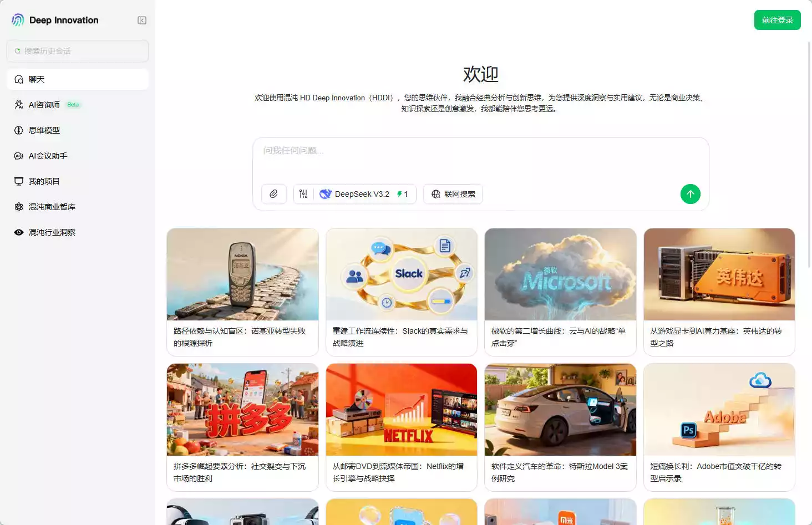Open 我的项目
812x525 pixels.
[x=78, y=181]
